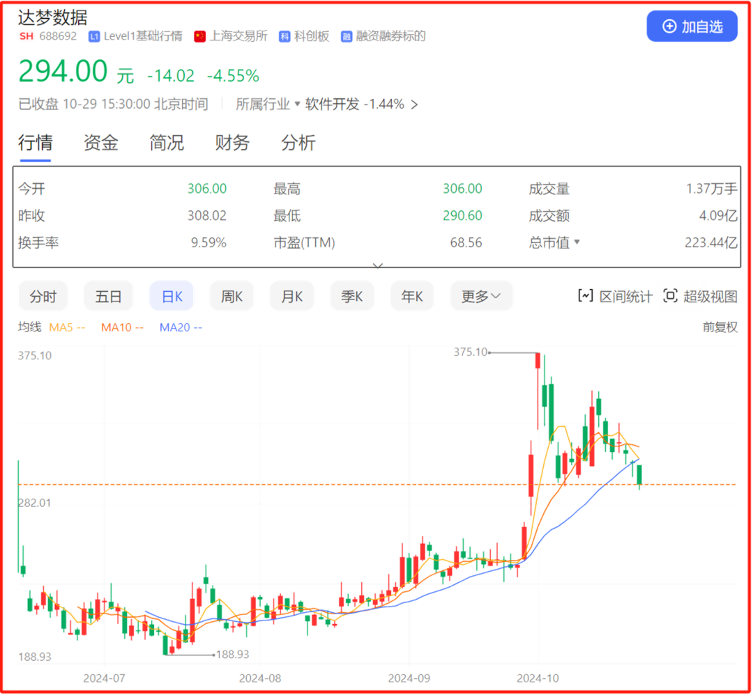Click the 昨收 value 308.02
The width and height of the screenshot is (753, 695).
coord(207,215)
